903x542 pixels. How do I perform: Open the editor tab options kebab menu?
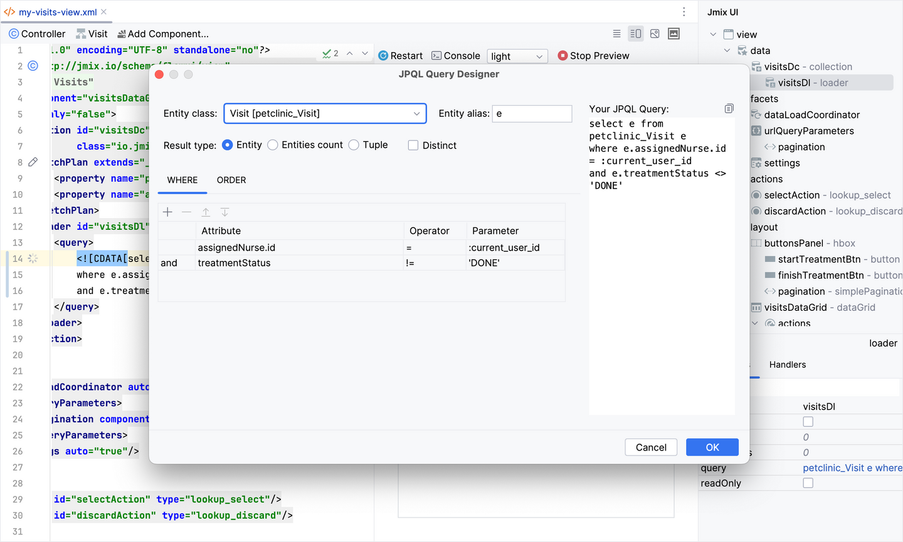click(x=684, y=12)
